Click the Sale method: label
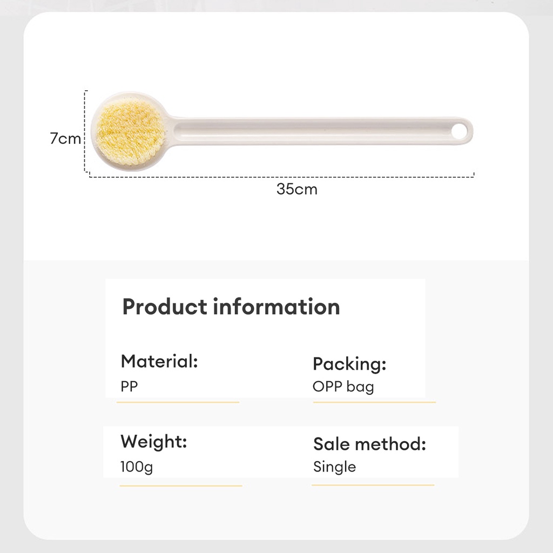Viewport: 553px width, 553px height. [x=369, y=444]
